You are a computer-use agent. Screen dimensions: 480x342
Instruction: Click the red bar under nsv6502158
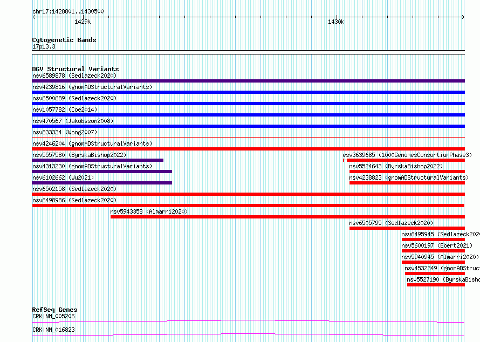(x=248, y=194)
